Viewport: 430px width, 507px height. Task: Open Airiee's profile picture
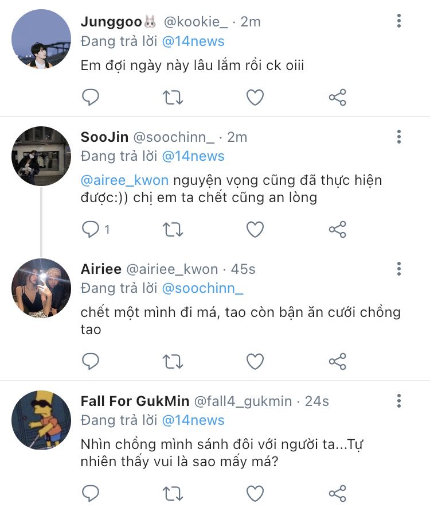click(41, 288)
